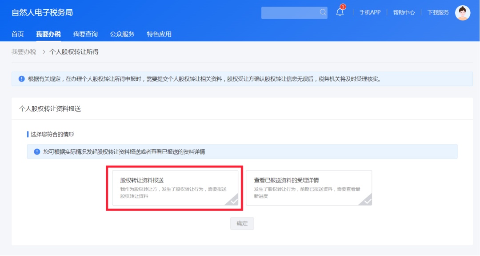Select the 股权转让资料报送 option card
The width and height of the screenshot is (480, 256).
pyautogui.click(x=175, y=188)
